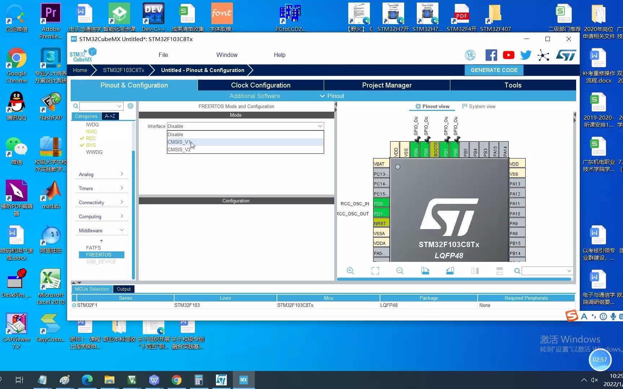The height and width of the screenshot is (389, 623).
Task: Expand the Timers category
Action: click(101, 188)
